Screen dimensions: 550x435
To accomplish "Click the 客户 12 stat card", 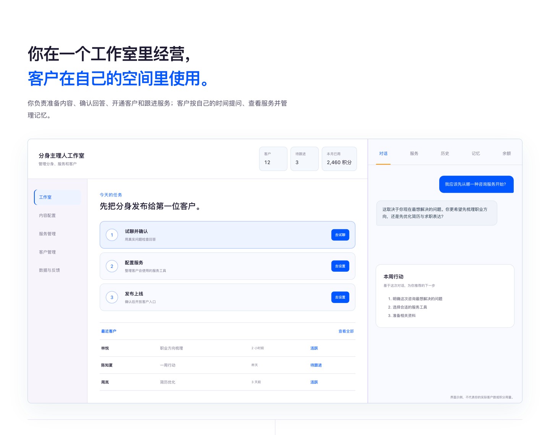I will pyautogui.click(x=273, y=159).
